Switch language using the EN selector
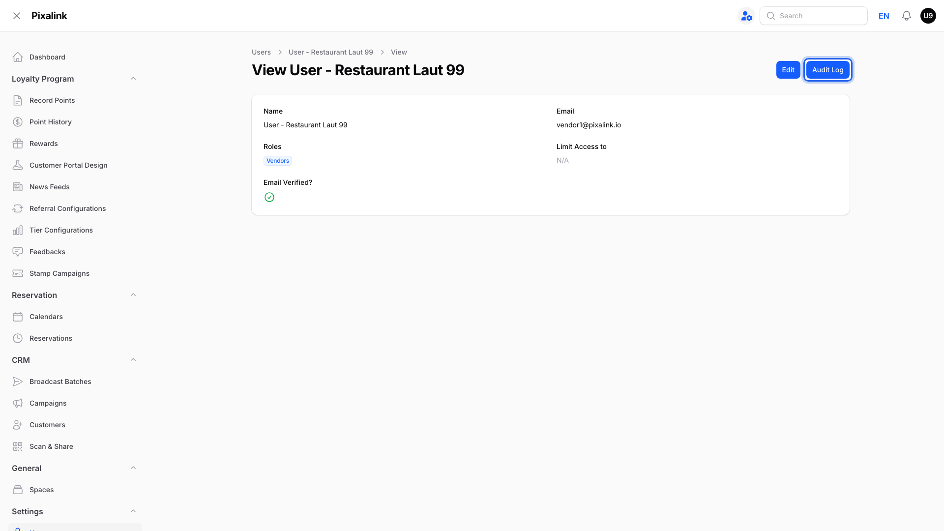The width and height of the screenshot is (944, 531). [x=884, y=16]
